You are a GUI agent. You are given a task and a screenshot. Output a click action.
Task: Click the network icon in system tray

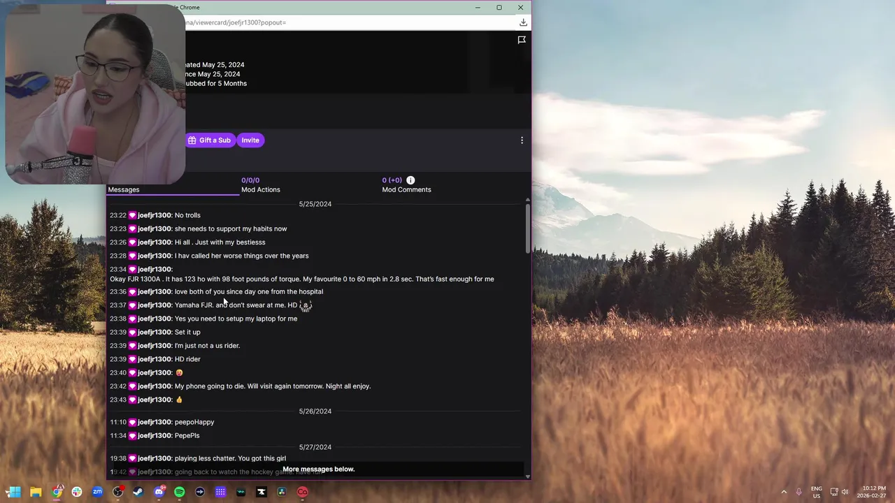click(834, 492)
